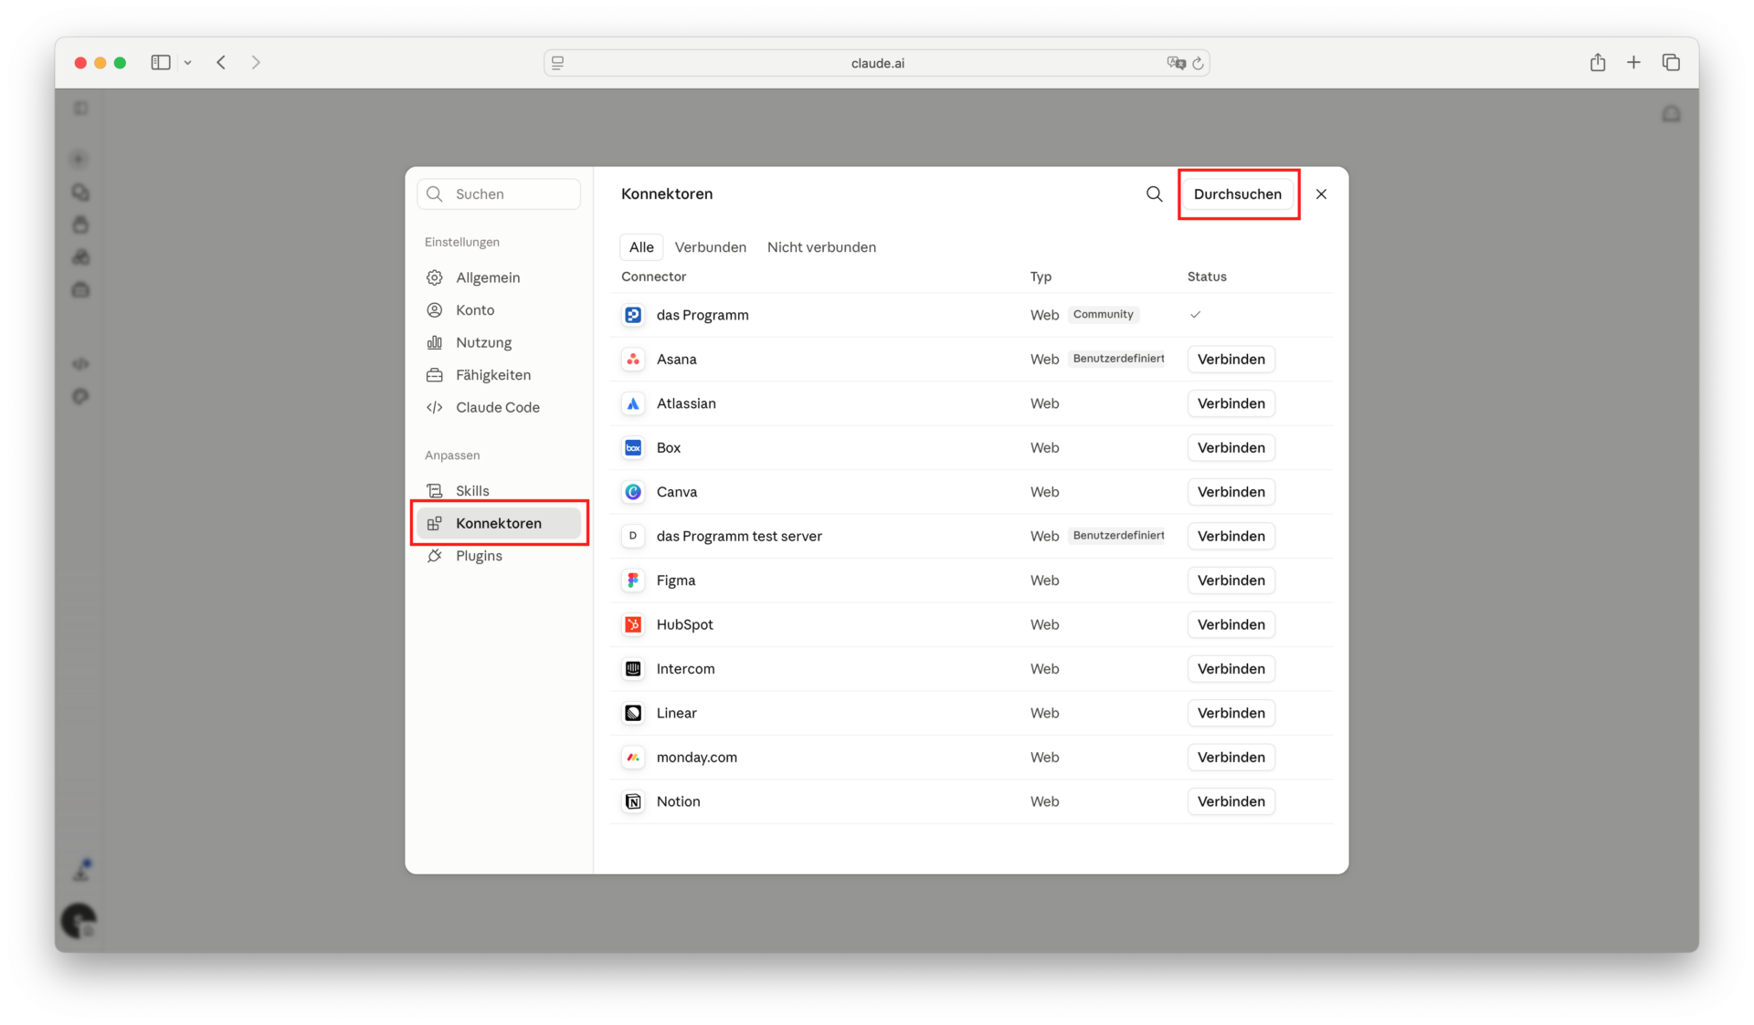Click the Atlassian logo icon
The image size is (1754, 1025).
pos(633,403)
